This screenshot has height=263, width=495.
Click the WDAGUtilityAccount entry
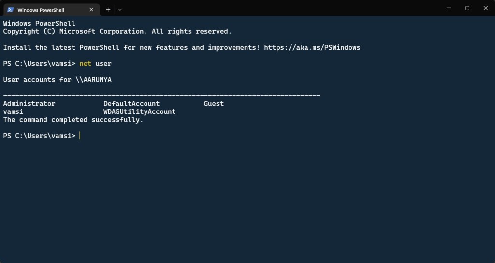139,111
